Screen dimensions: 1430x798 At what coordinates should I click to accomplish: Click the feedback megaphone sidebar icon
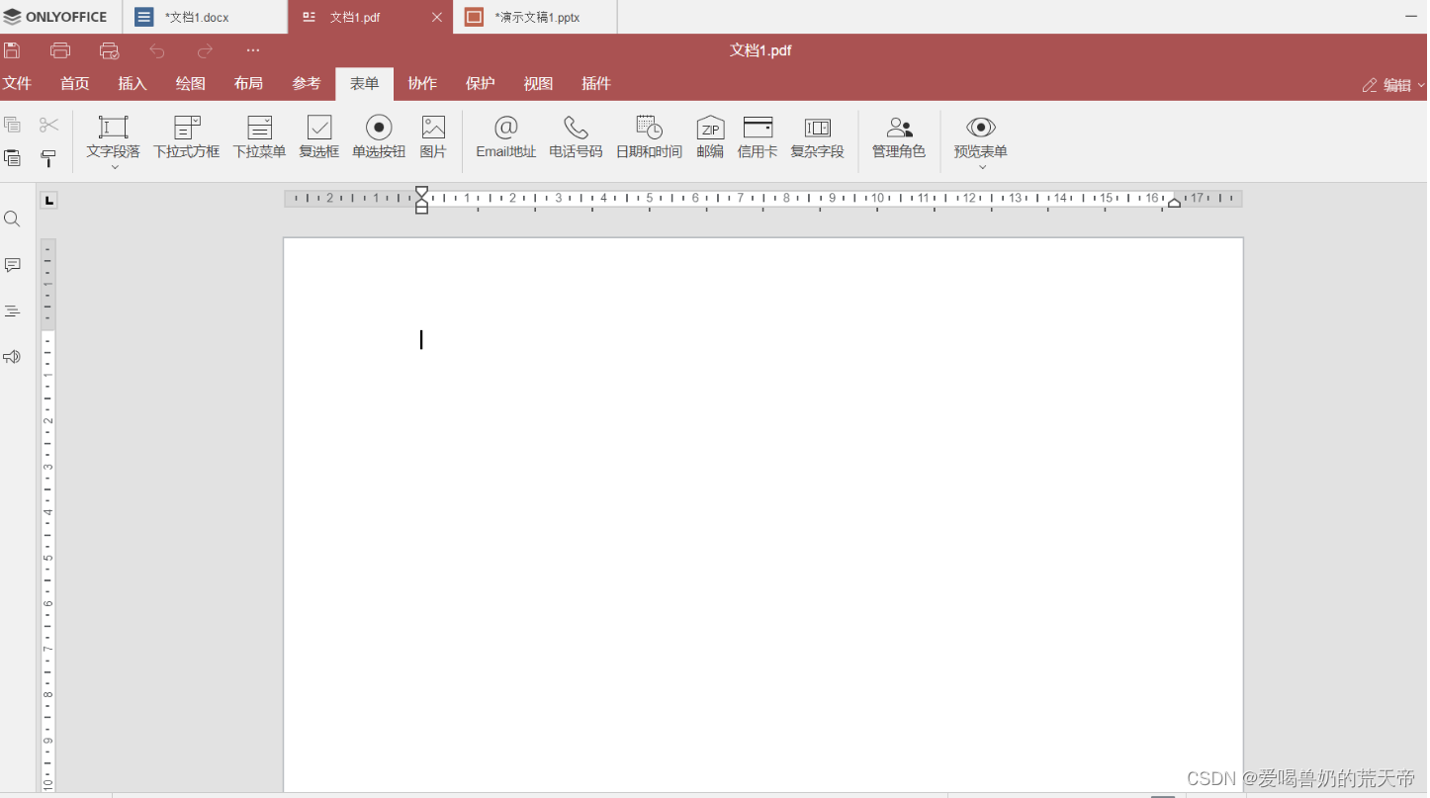tap(12, 357)
